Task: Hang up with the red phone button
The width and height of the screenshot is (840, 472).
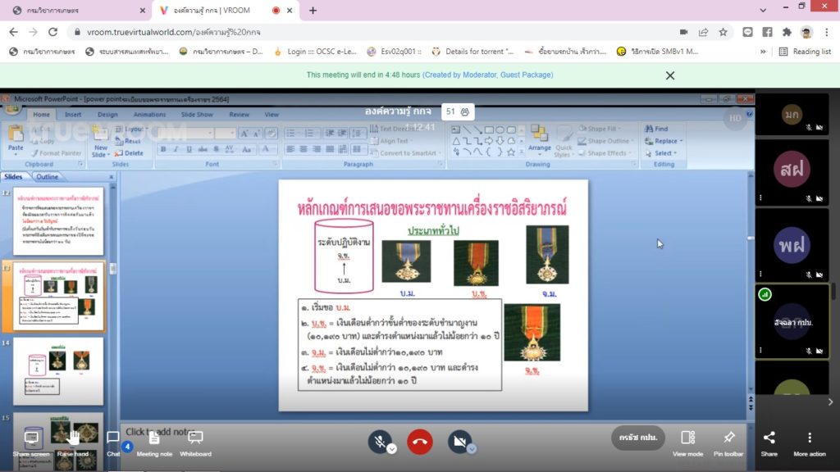Action: coord(420,442)
